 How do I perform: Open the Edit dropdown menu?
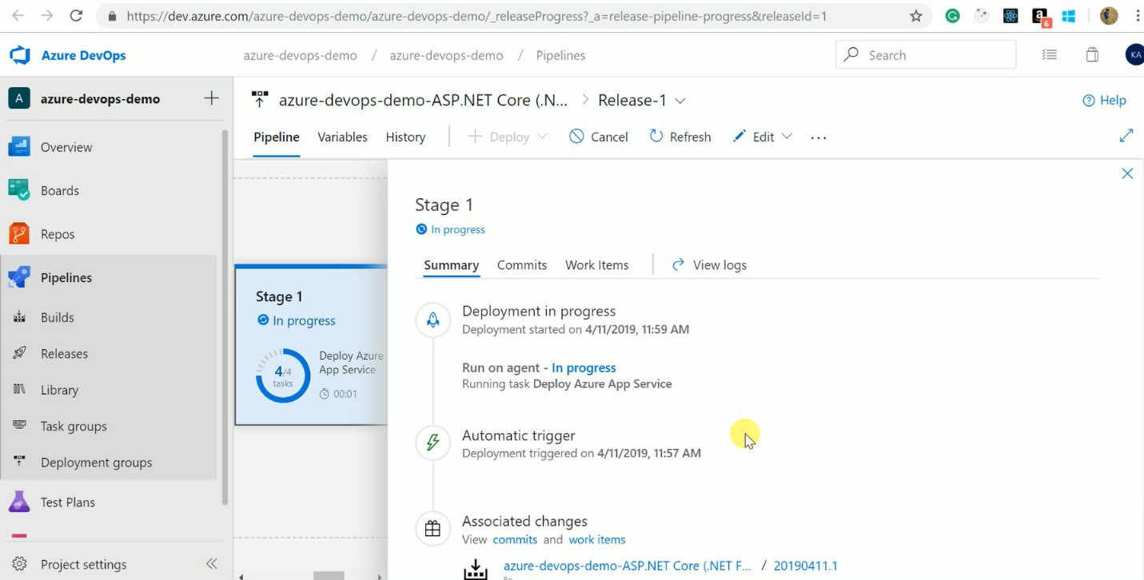[x=786, y=137]
